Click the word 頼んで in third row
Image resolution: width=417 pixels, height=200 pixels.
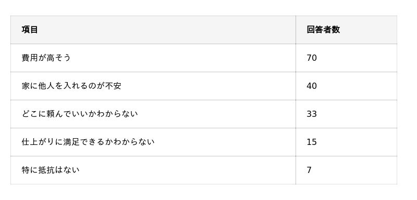point(55,114)
